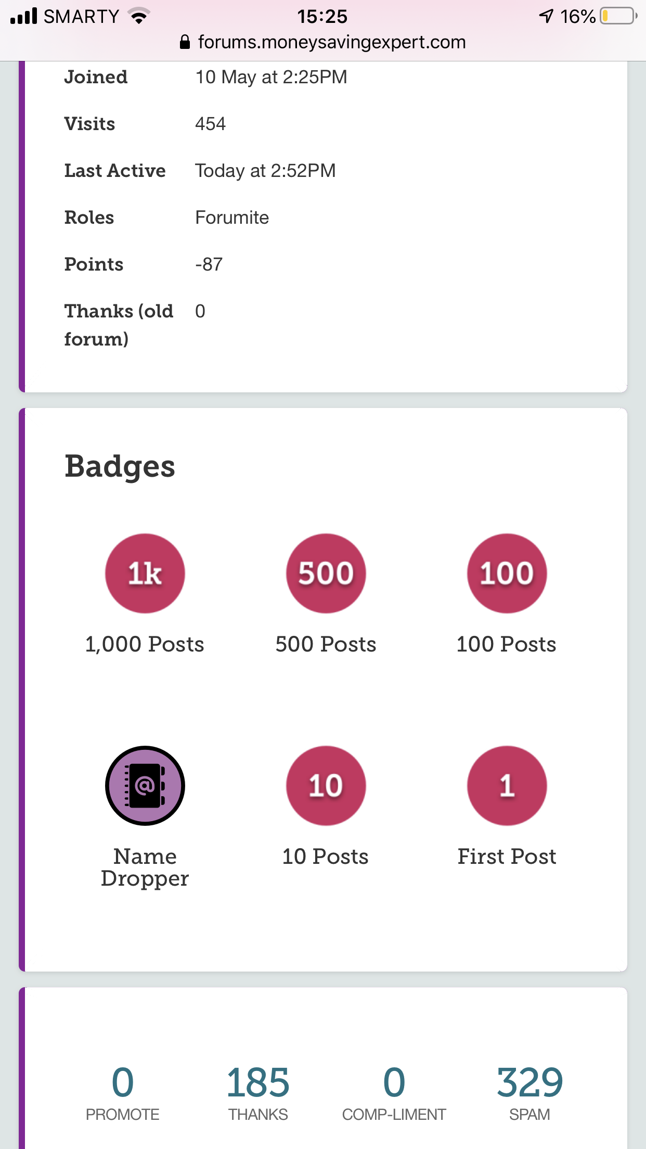Viewport: 646px width, 1149px height.
Task: Open the "First Post" badge label
Action: coord(507,857)
